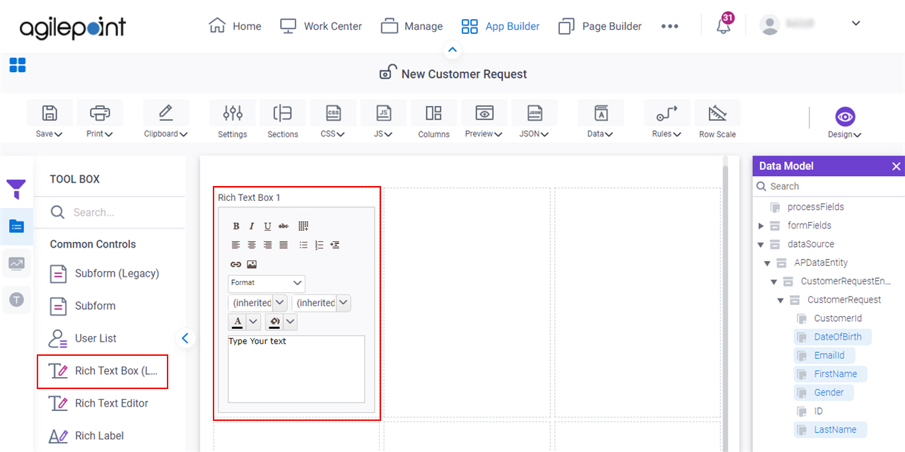This screenshot has height=452, width=905.
Task: Open the Format dropdown in the rich text editor
Action: coord(266,283)
